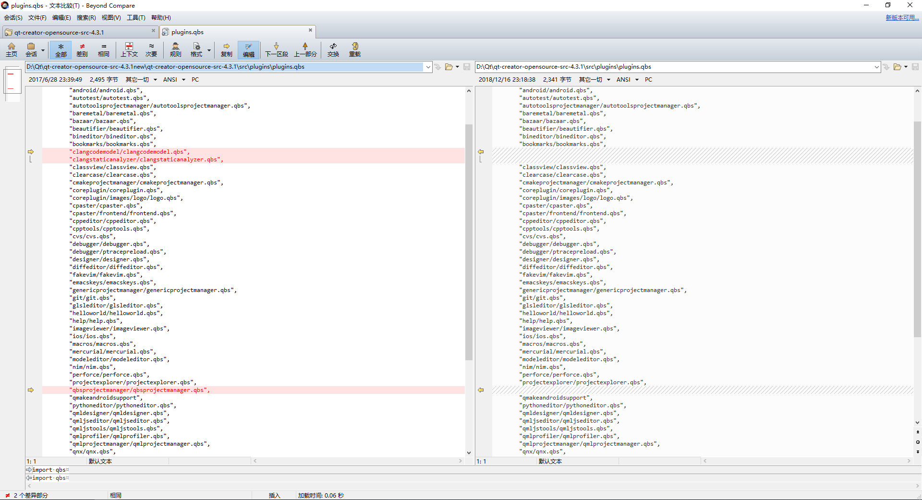The width and height of the screenshot is (922, 500).
Task: Click the diff arrow beside the clangcodemodel line
Action: (x=31, y=151)
